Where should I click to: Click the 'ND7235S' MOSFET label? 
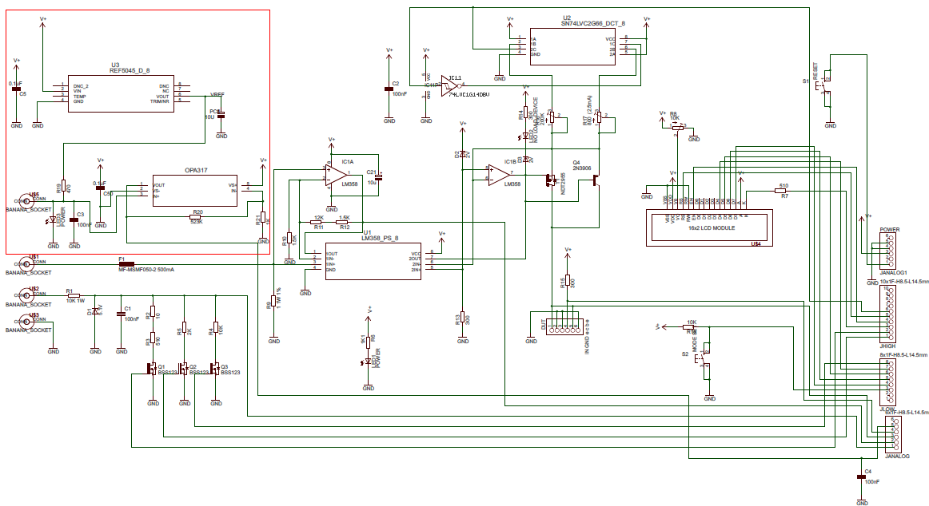(x=563, y=184)
